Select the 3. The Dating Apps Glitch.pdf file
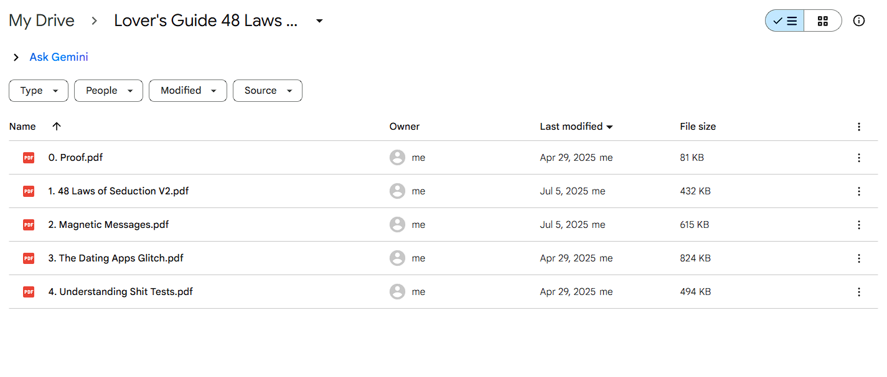This screenshot has height=377, width=887. (x=443, y=258)
